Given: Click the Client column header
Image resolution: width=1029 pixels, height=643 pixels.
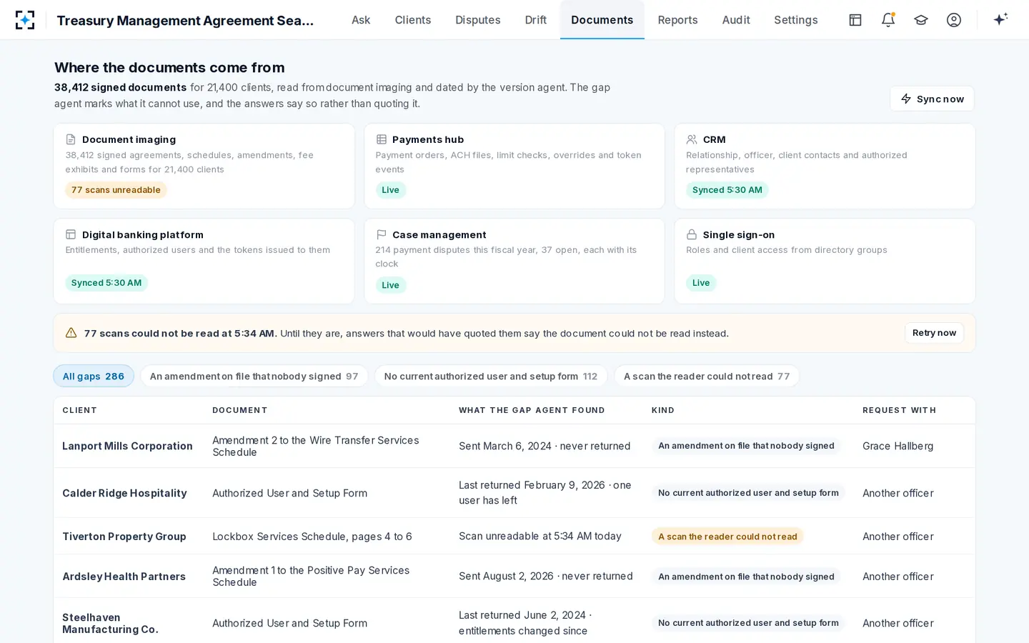Looking at the screenshot, I should [x=79, y=410].
